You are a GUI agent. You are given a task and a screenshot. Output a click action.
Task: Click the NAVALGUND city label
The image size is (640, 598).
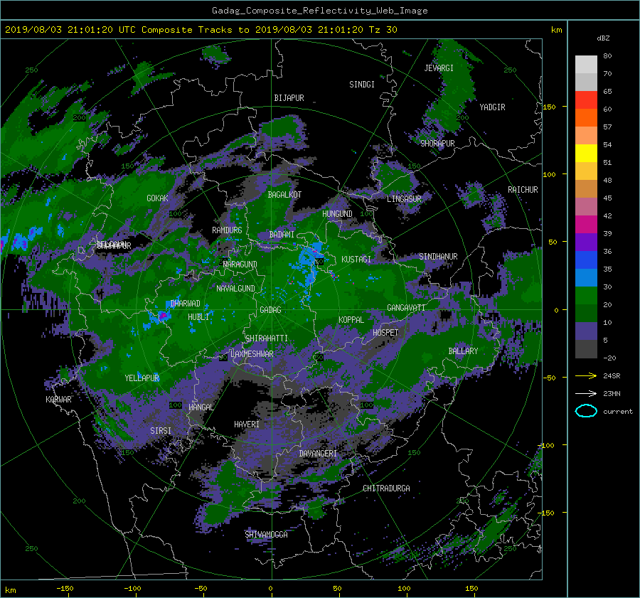click(x=235, y=289)
